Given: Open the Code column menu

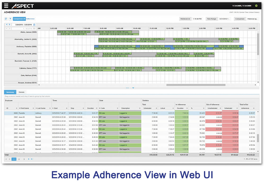Looking at the screenshot, I should [x=117, y=108].
